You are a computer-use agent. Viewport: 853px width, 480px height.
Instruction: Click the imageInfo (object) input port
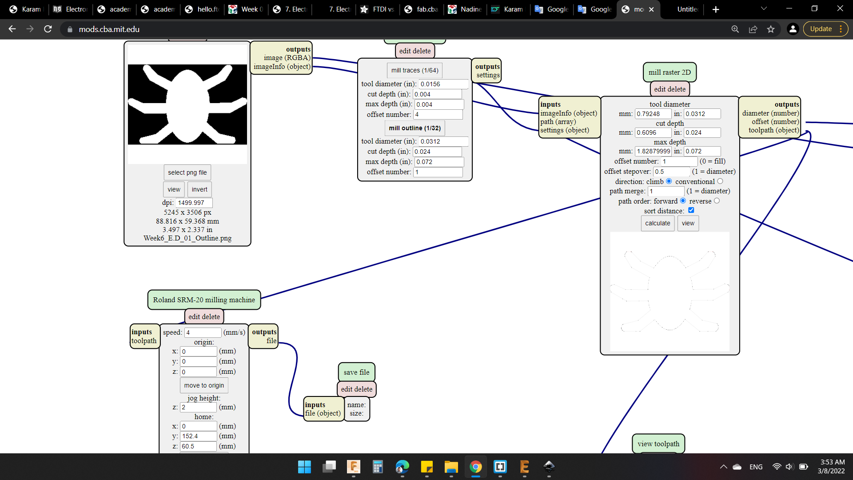point(568,113)
